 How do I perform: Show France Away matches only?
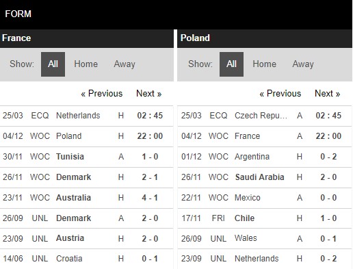[x=125, y=64]
